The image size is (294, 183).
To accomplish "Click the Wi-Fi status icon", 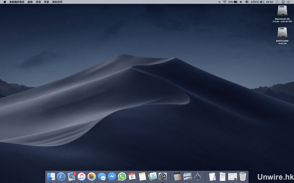I will 225,2.
